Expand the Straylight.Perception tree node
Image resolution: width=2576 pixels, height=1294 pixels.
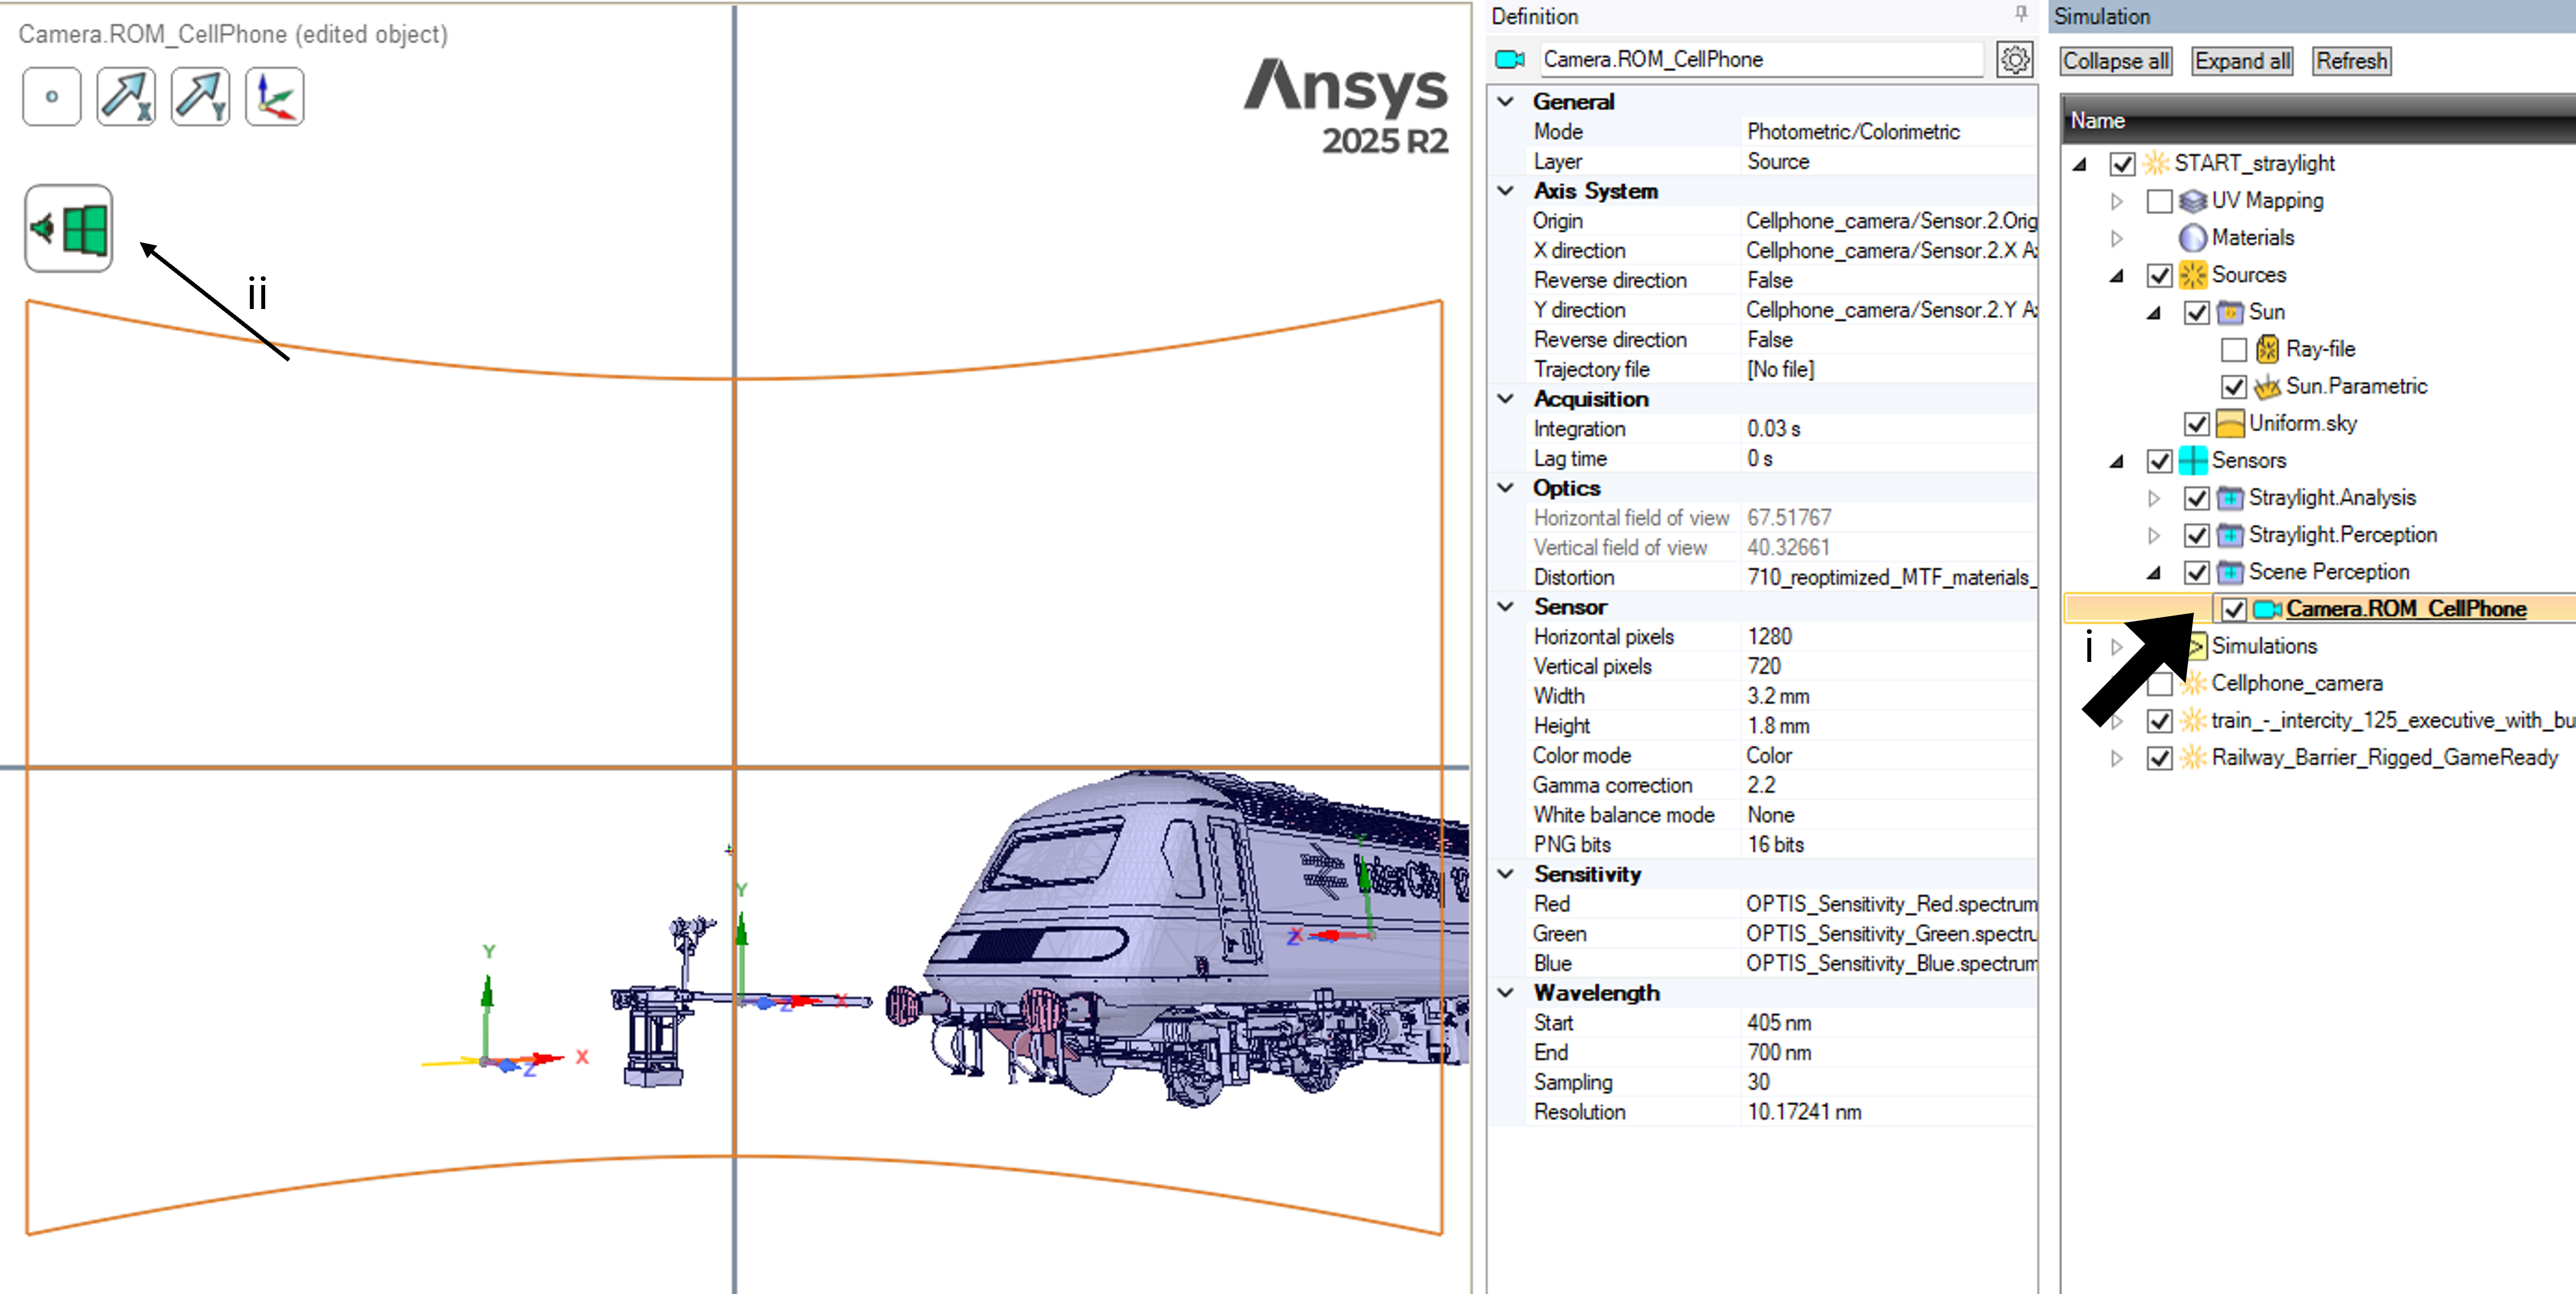pyautogui.click(x=2153, y=535)
